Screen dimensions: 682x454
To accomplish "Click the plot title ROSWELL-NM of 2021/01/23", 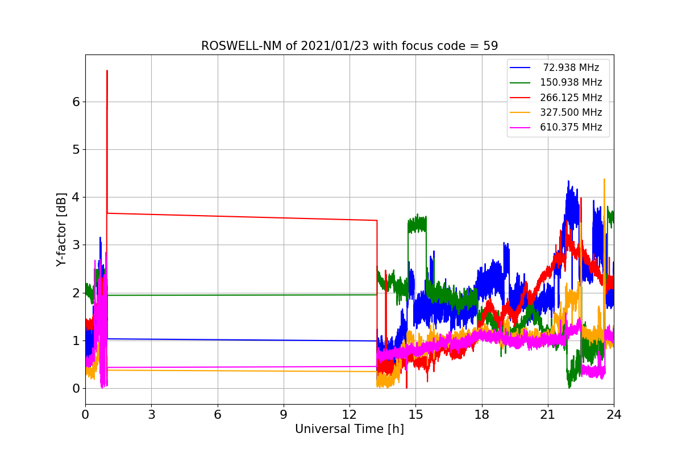I will (x=350, y=46).
